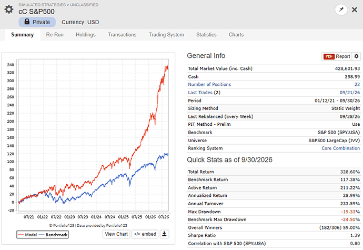363x250 pixels.
Task: Open General Info gear settings icon
Action: tap(357, 56)
